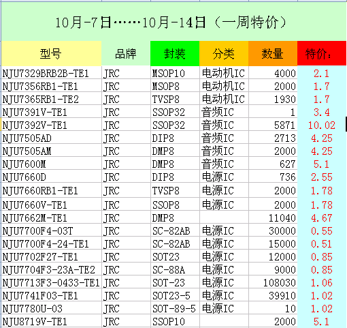347x328 pixels.
Task: Click the 电动机IC cell for NJU7365RB1-TE2
Action: [224, 99]
